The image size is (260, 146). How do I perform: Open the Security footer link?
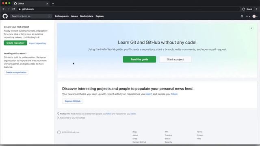tap(168, 142)
